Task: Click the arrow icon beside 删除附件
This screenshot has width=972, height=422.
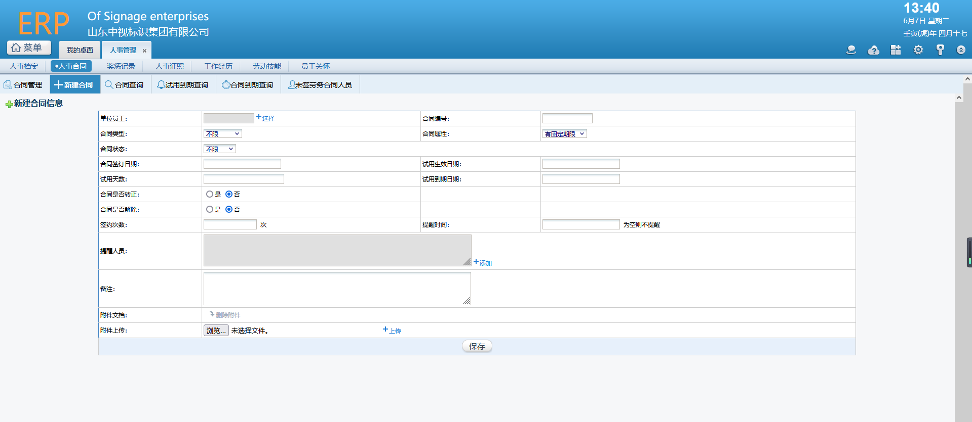Action: (x=212, y=314)
